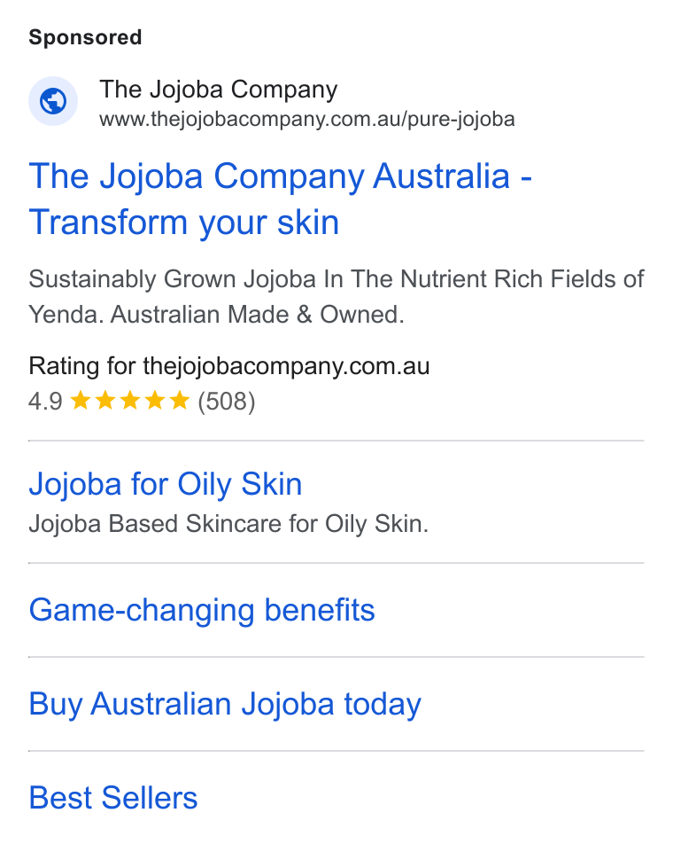
Task: Click the third gold rating star
Action: point(130,401)
